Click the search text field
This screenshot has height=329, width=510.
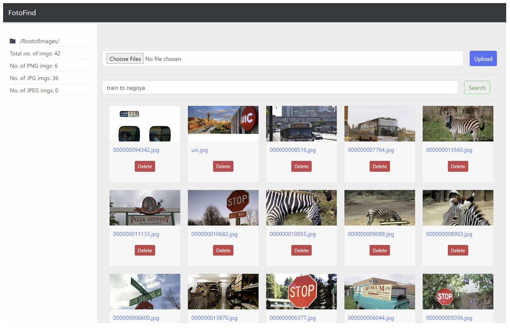tap(280, 88)
